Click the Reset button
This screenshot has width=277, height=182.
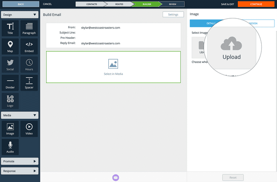tap(233, 178)
